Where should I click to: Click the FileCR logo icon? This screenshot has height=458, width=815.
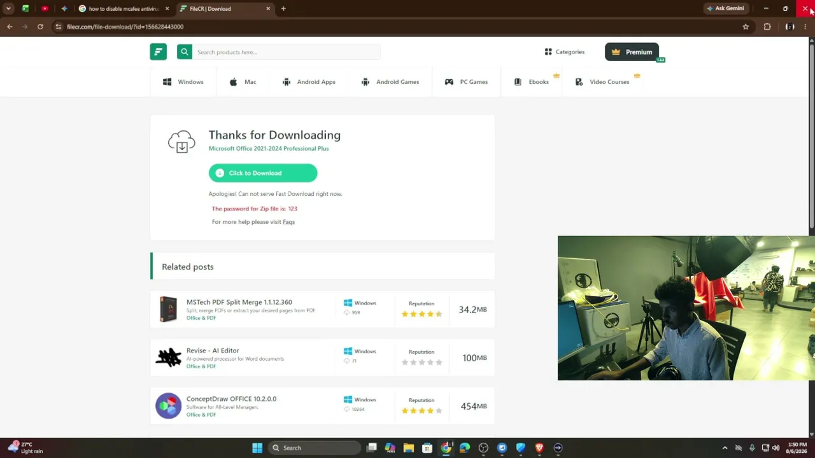pos(158,52)
